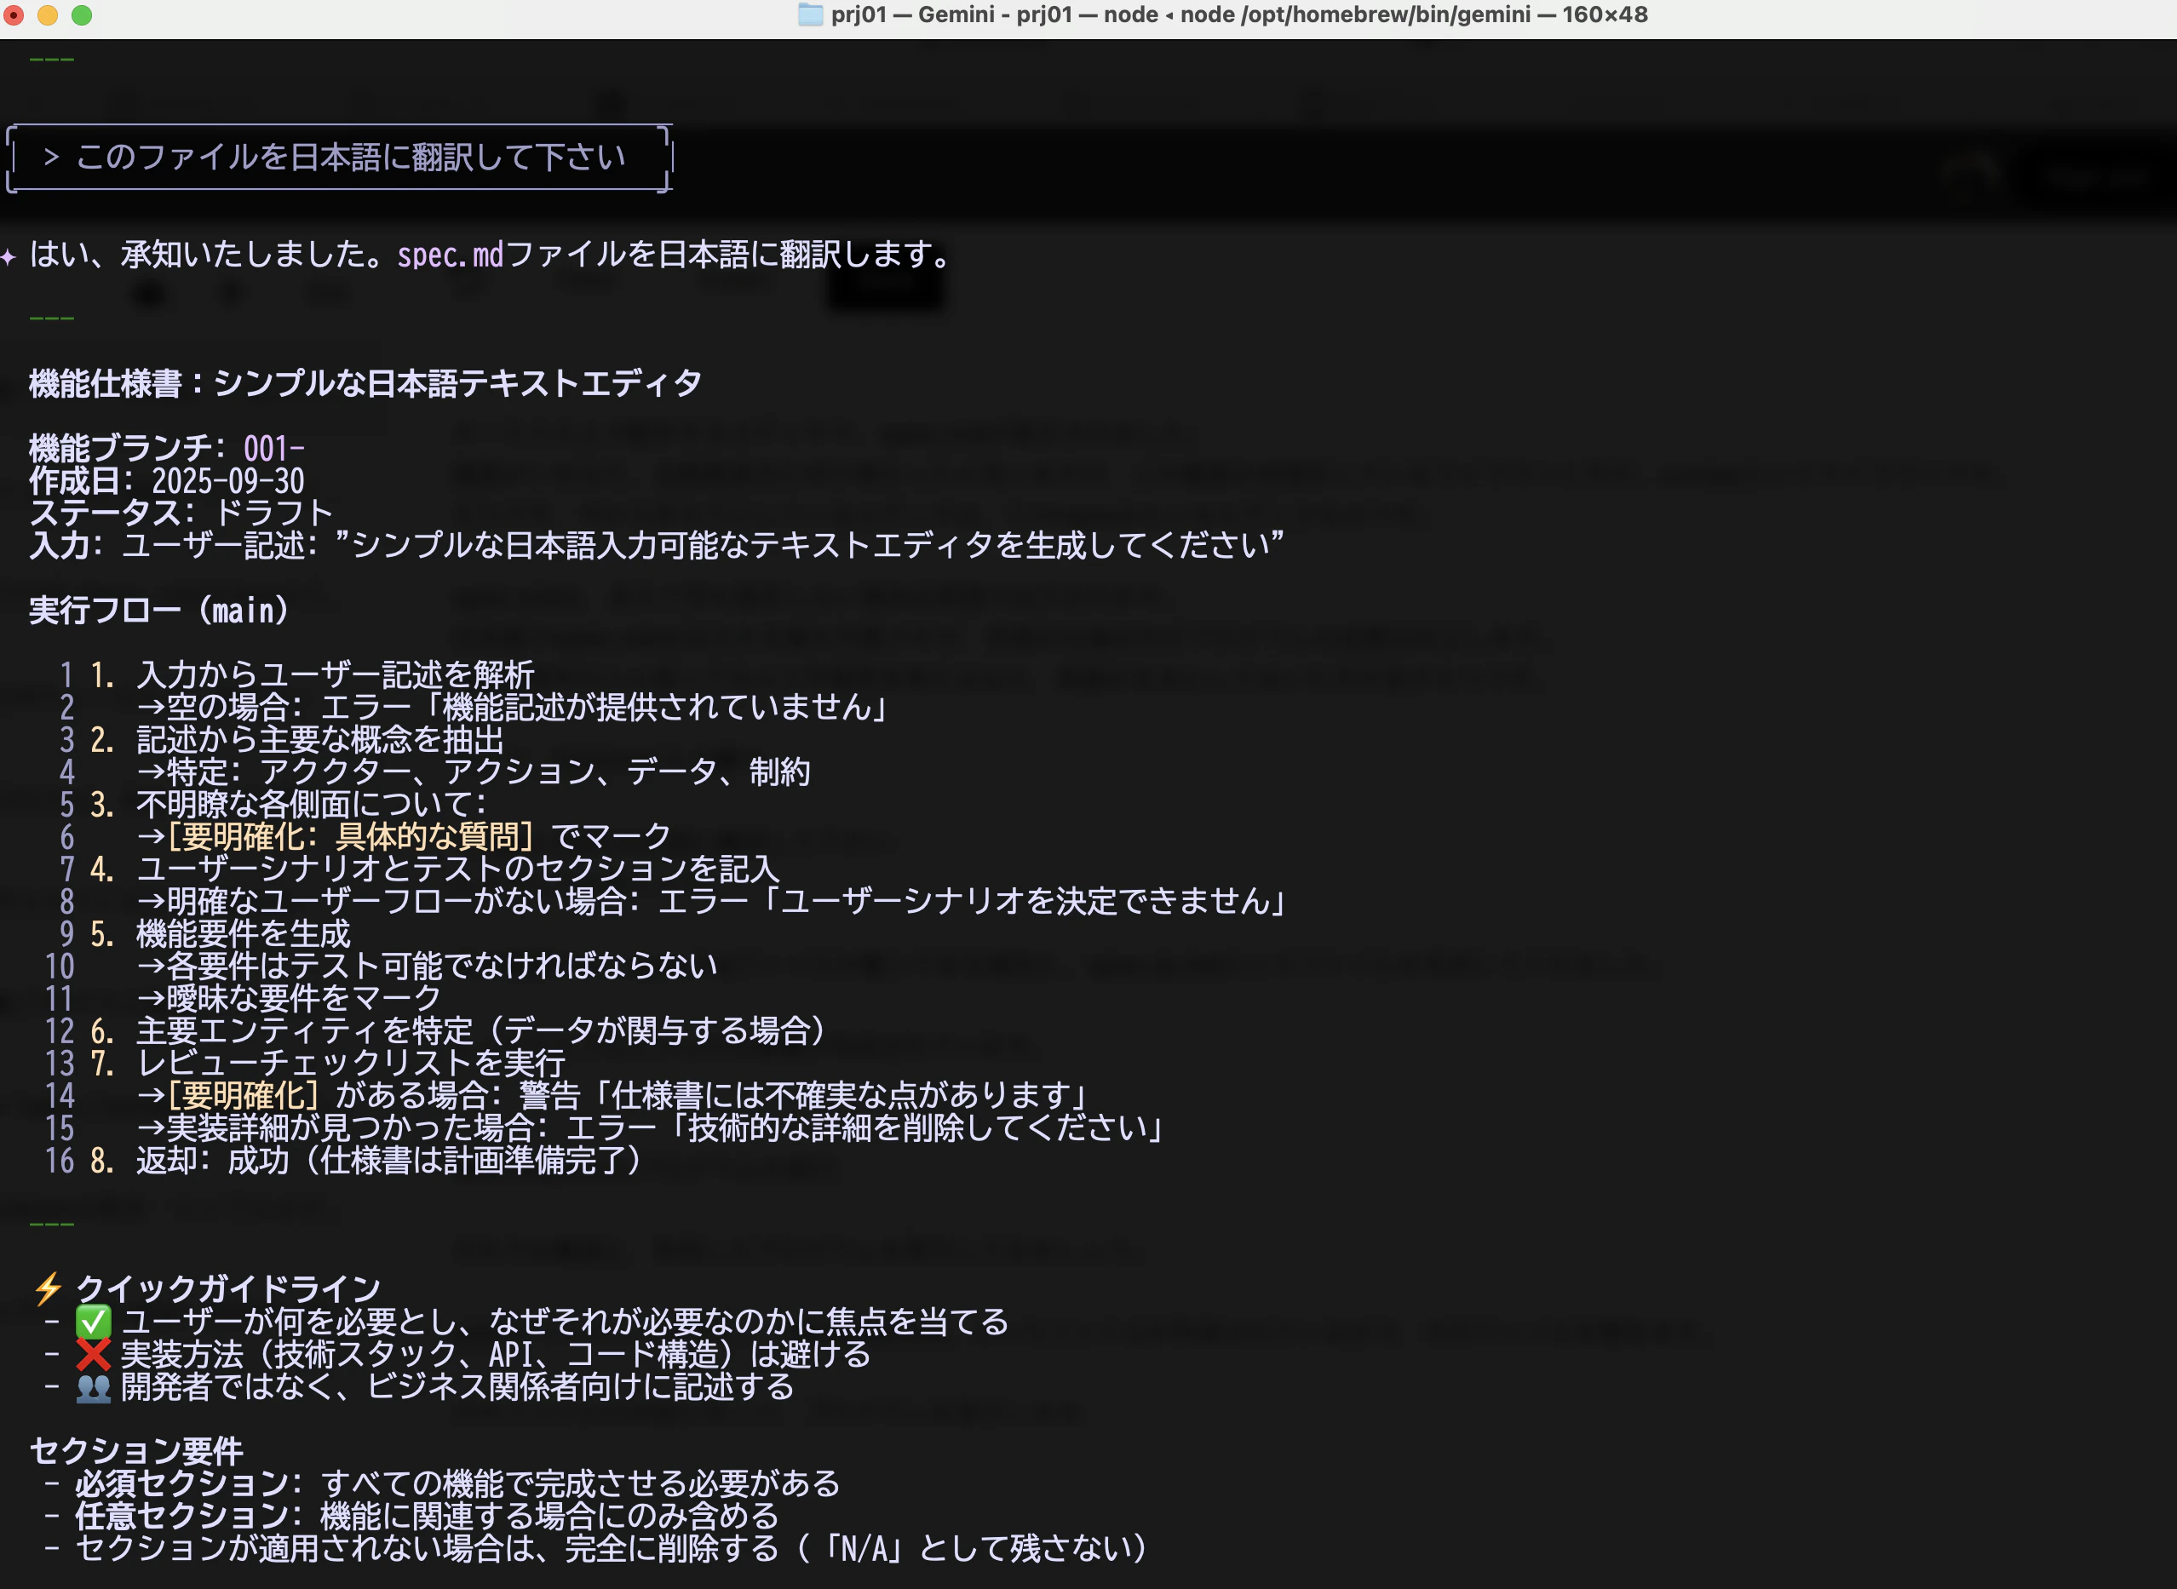Click line 3 記述から主要な概念を抽出
Screen dimensions: 2177x1589
320,740
